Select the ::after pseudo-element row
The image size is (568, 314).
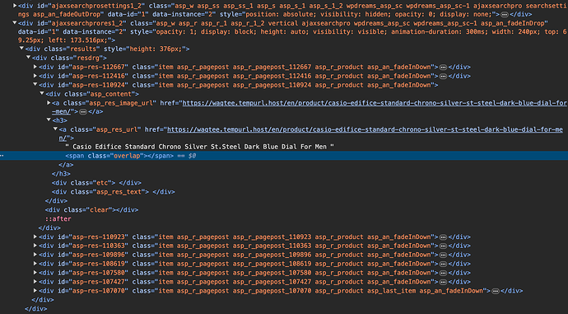[x=58, y=218]
